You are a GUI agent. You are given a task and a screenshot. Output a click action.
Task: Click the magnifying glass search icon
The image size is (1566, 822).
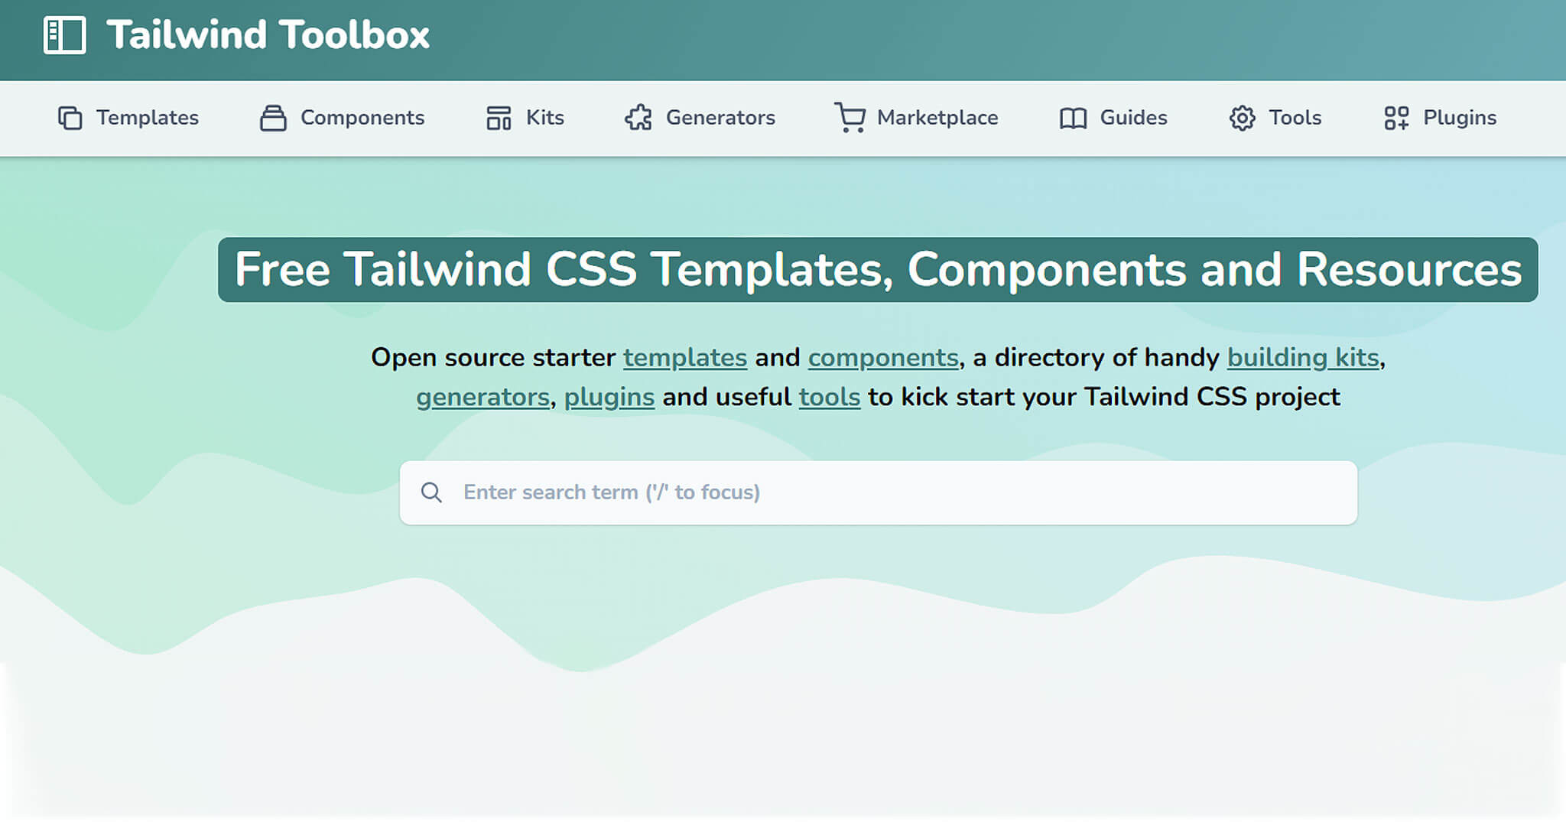(431, 492)
